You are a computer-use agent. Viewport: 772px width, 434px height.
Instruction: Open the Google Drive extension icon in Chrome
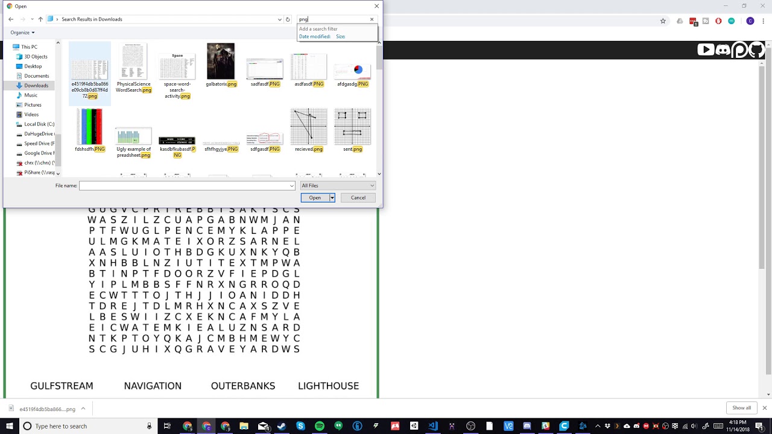[680, 21]
